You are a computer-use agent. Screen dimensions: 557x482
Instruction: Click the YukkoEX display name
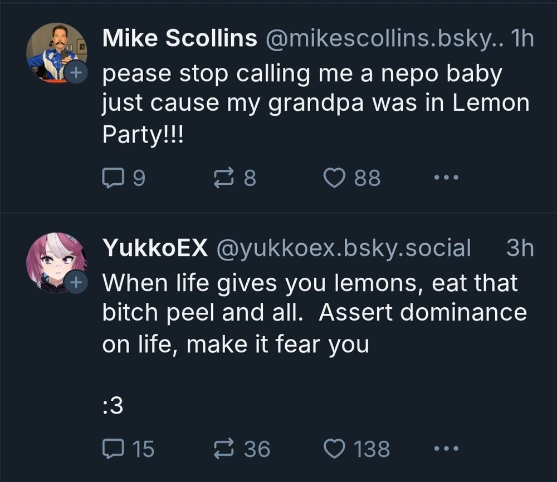pos(155,248)
